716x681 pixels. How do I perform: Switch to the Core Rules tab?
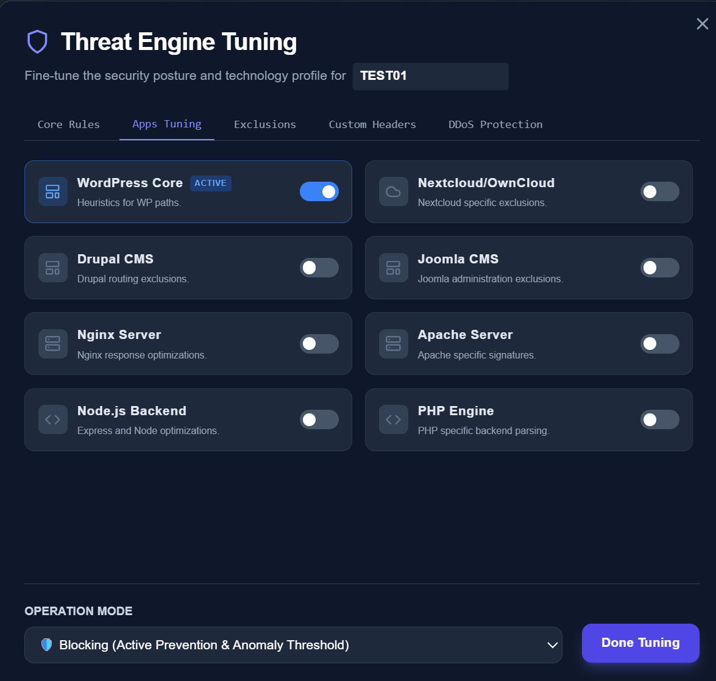[x=69, y=124]
